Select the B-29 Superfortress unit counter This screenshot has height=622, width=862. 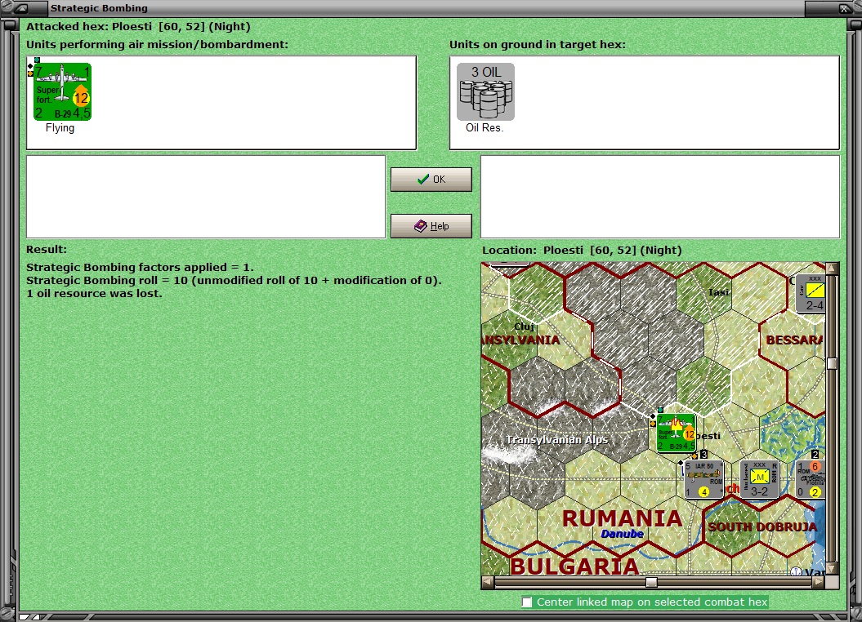(62, 91)
